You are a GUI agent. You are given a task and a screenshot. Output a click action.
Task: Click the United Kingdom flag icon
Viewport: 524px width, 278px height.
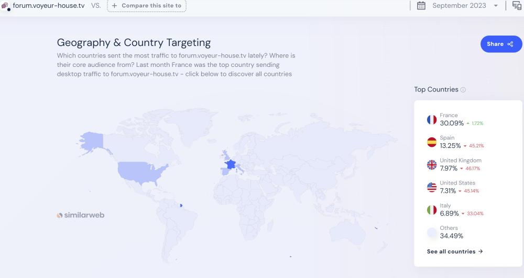pos(432,165)
